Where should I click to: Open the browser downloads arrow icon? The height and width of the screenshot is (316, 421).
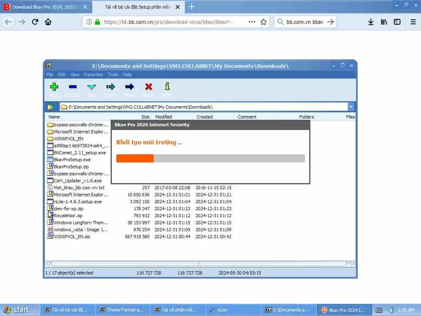pos(371,22)
